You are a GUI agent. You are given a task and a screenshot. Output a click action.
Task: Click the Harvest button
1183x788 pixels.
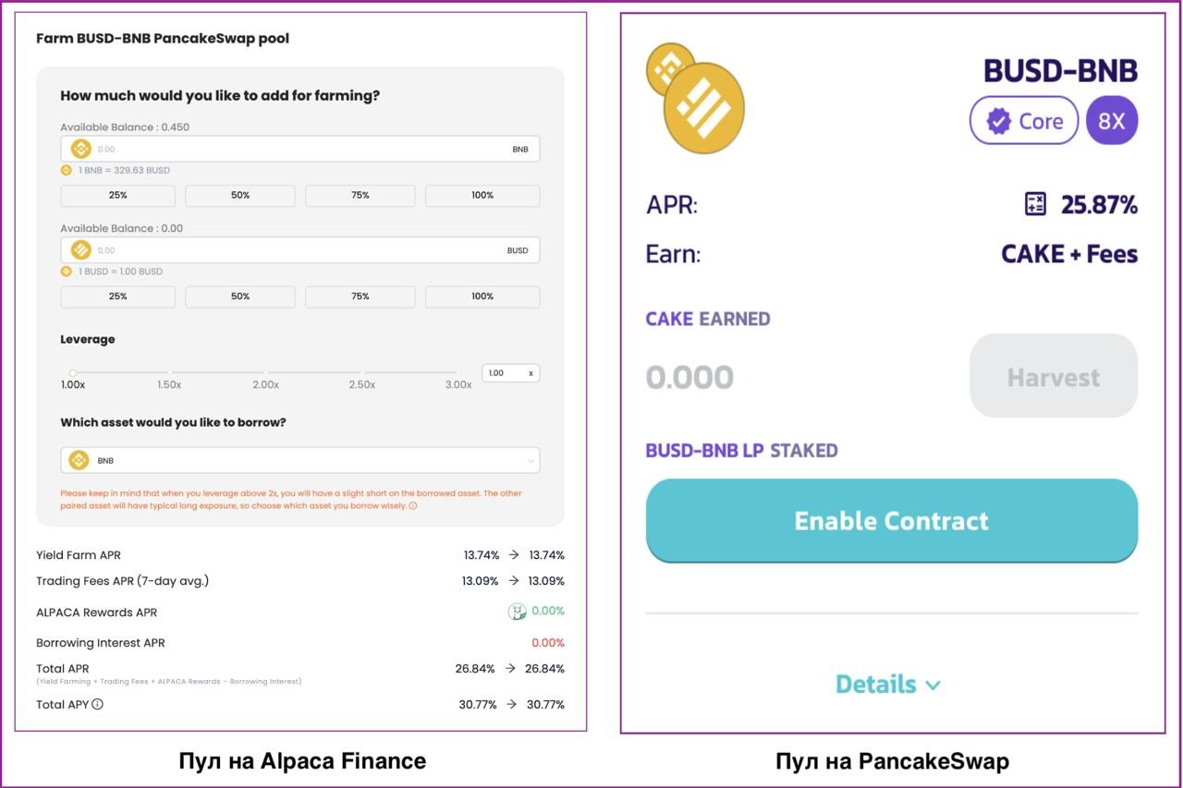1054,376
